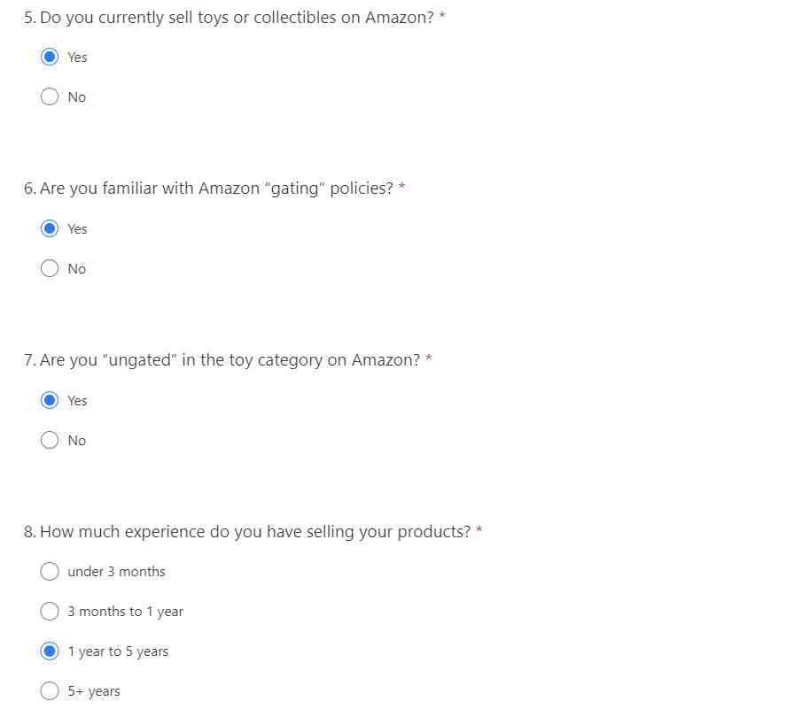Select the '5+ years' radio button
The width and height of the screenshot is (802, 709).
click(50, 690)
